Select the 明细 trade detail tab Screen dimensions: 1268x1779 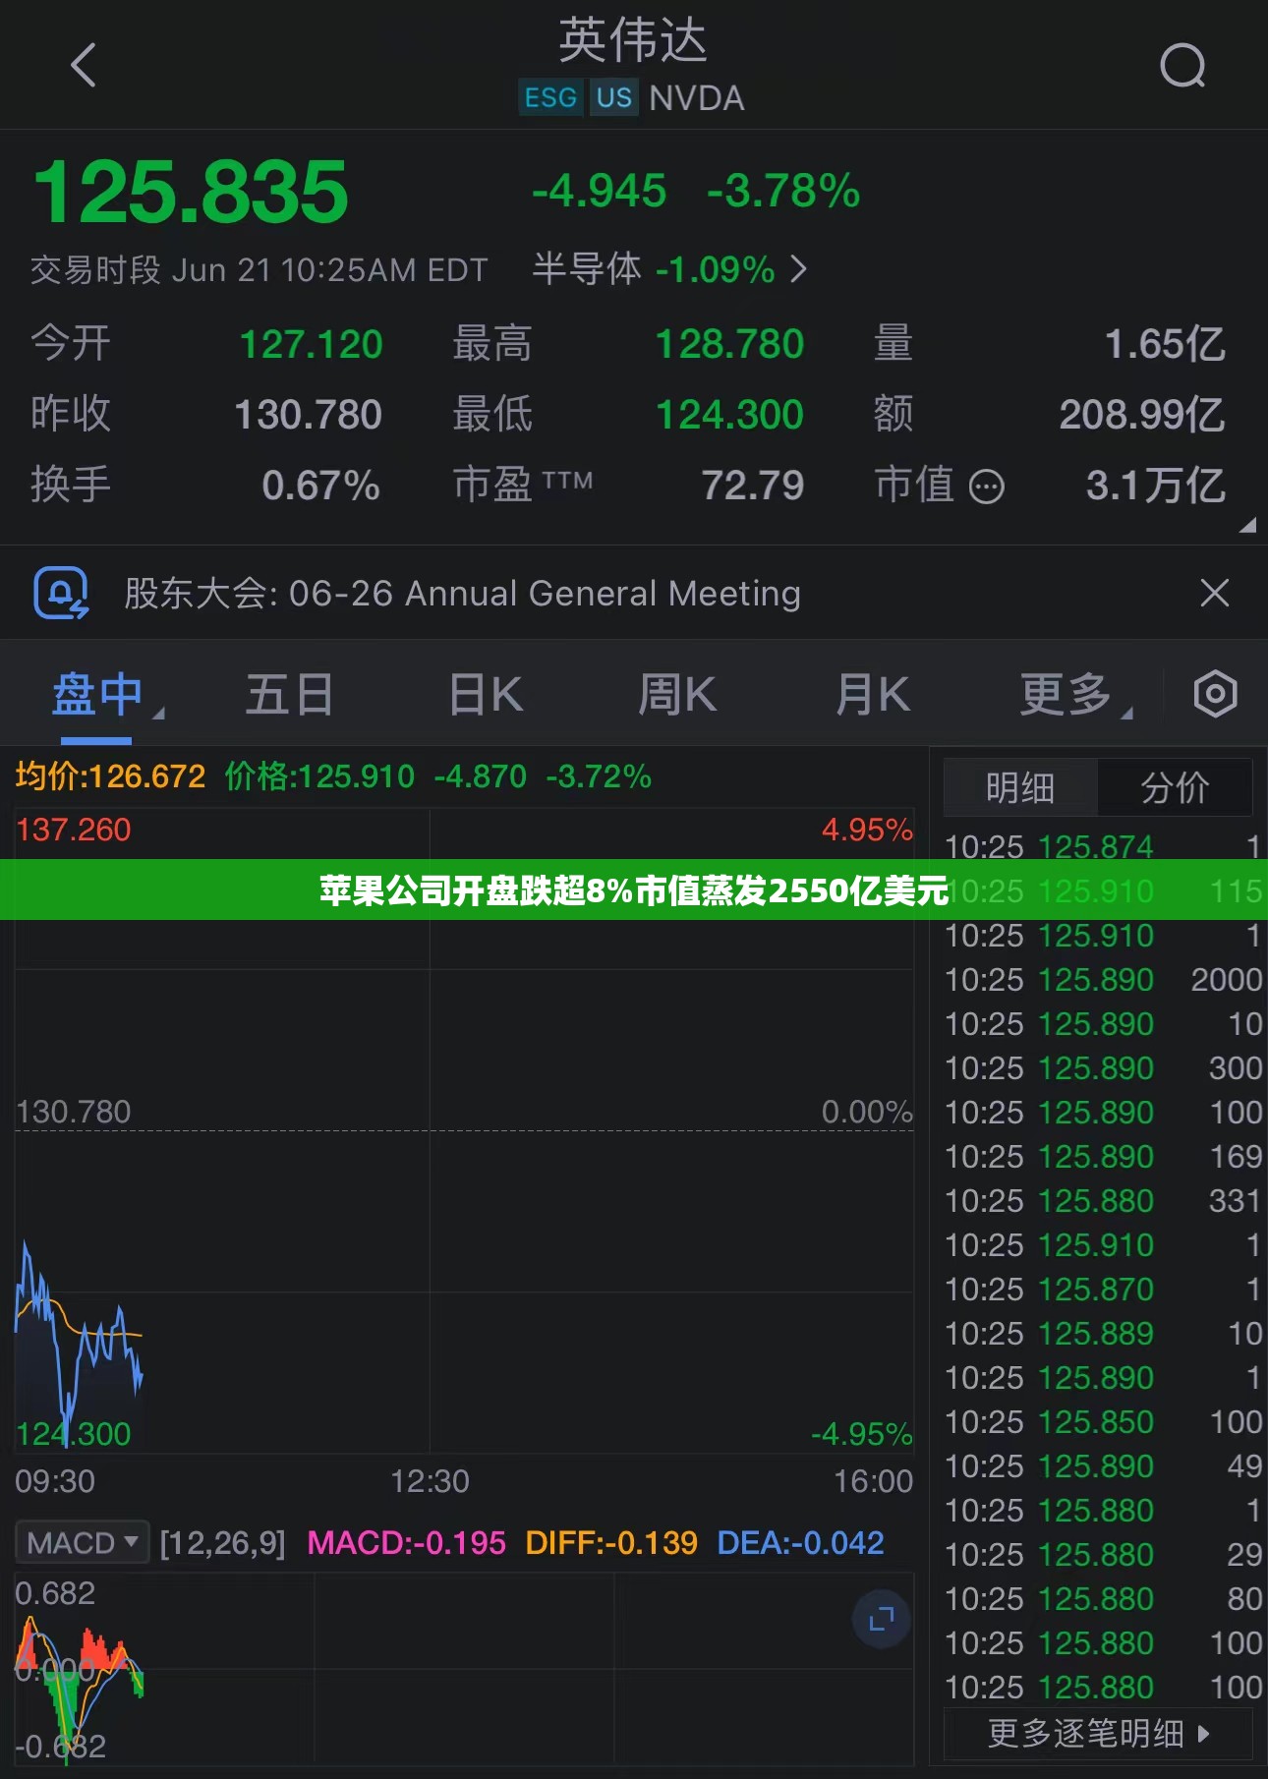coord(1020,787)
